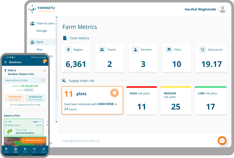
Task: Open Map under Farm section
Action: pos(39,50)
